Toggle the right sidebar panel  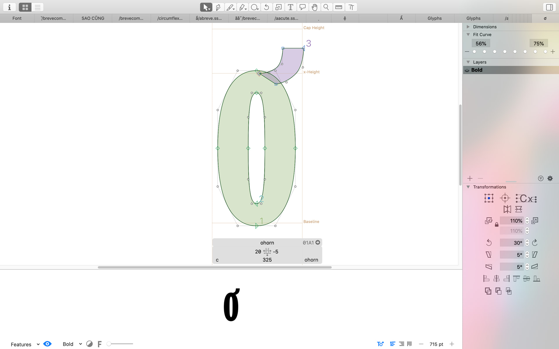(549, 7)
